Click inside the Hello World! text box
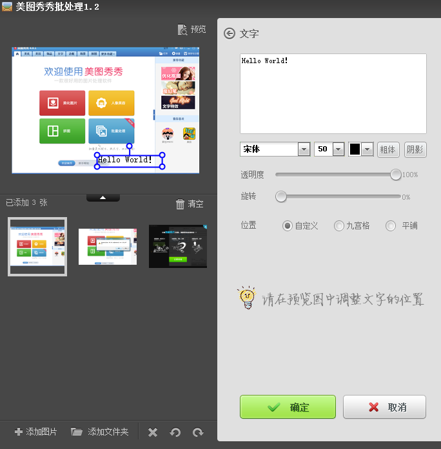Viewport: 441px width, 449px height. click(x=333, y=93)
